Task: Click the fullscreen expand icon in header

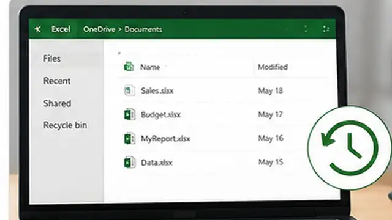Action: tap(326, 29)
